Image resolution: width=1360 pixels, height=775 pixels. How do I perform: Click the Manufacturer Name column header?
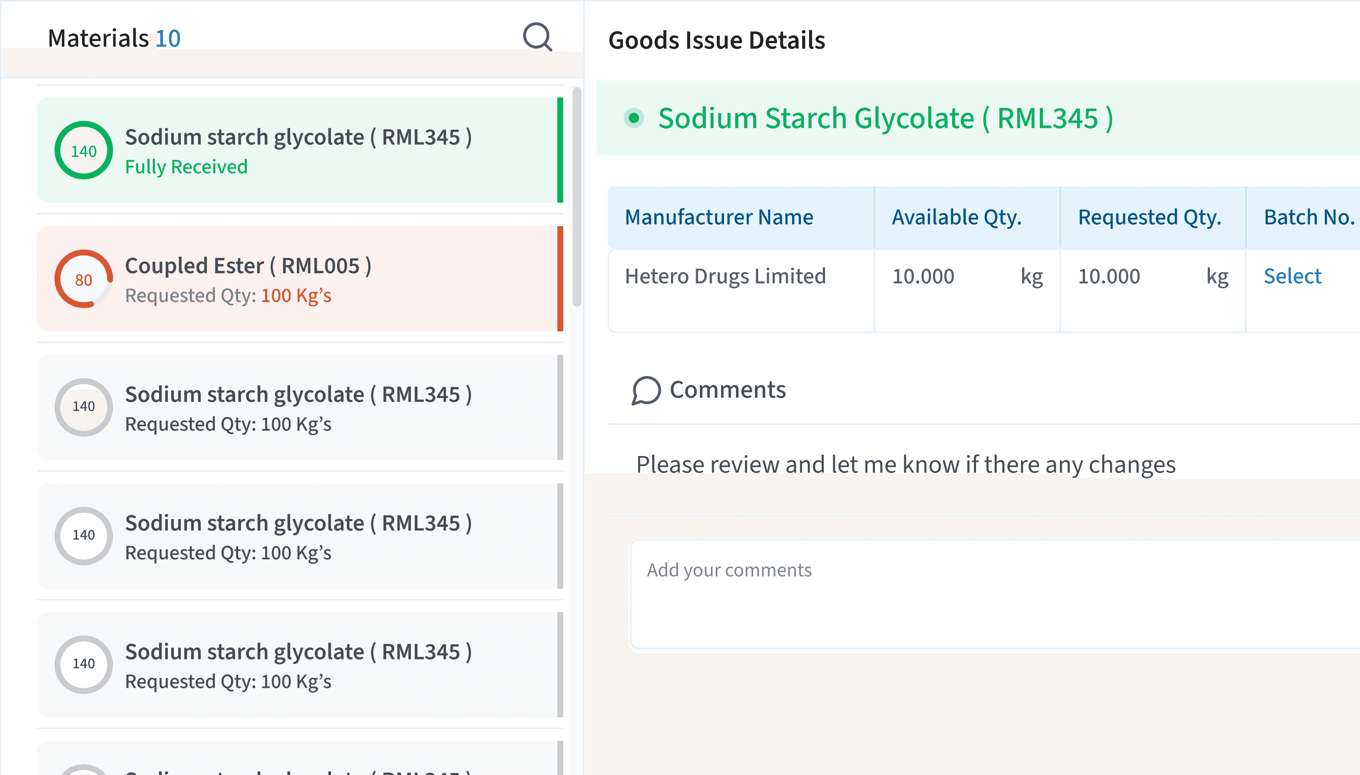coord(718,217)
